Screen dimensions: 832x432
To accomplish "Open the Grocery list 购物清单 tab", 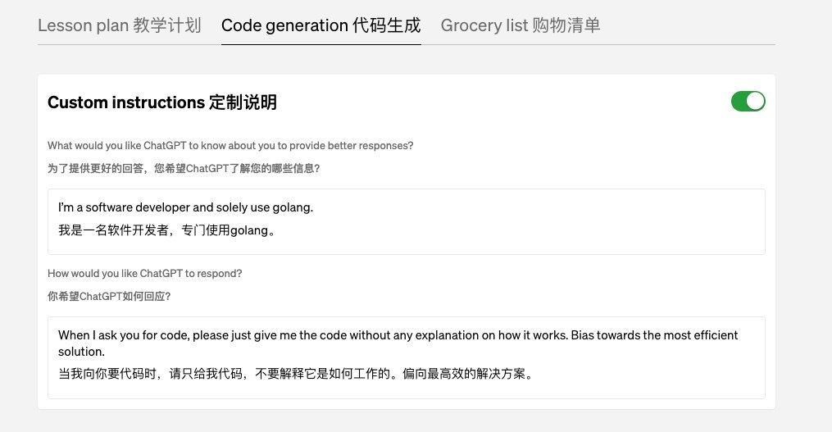I will 521,25.
